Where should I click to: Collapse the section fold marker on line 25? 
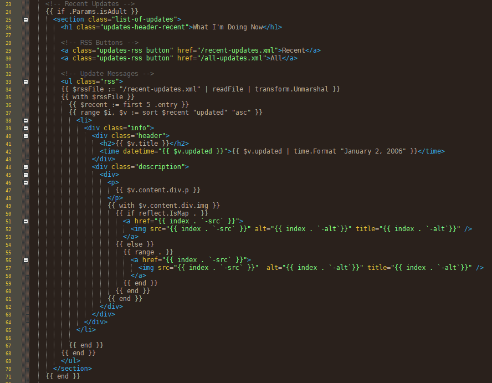point(25,19)
